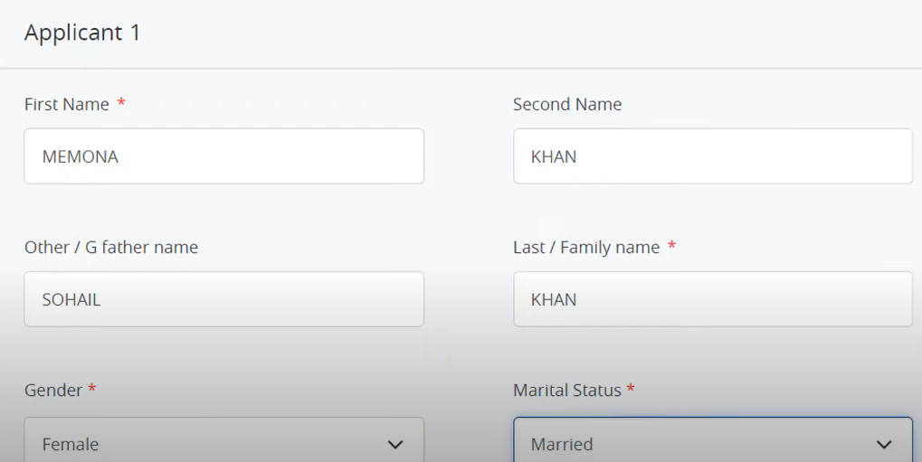
Task: Click the First Name label
Action: pyautogui.click(x=66, y=104)
